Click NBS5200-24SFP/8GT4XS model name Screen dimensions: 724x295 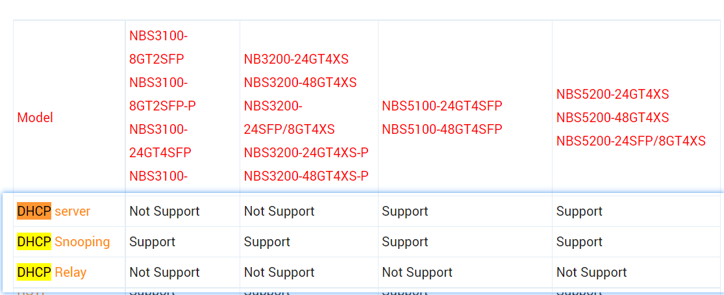[630, 140]
